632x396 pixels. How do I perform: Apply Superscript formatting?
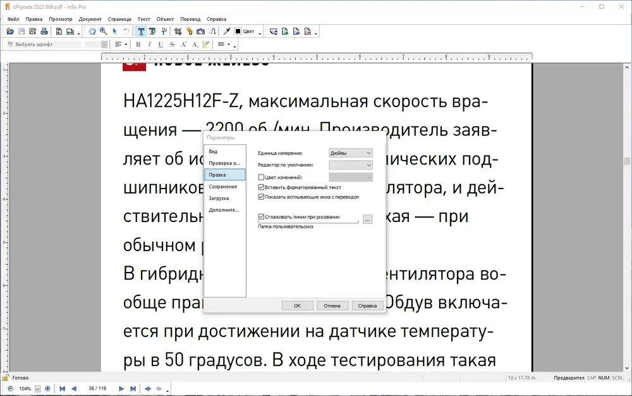point(183,44)
